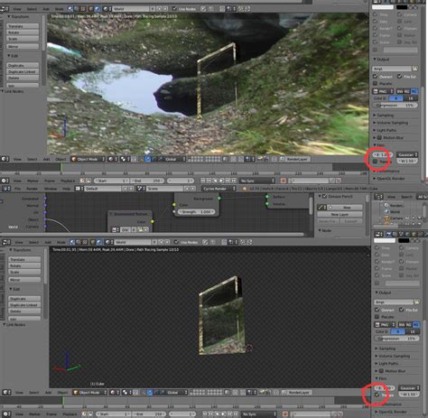
Task: Click Mirror in the upper tool shelf
Action: coord(23,46)
